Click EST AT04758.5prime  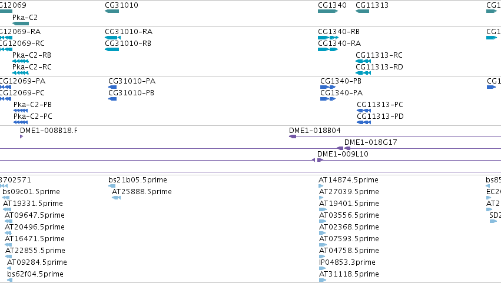349,251
